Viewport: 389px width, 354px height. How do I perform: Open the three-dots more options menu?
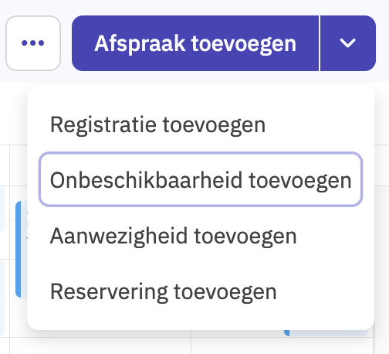pos(33,43)
